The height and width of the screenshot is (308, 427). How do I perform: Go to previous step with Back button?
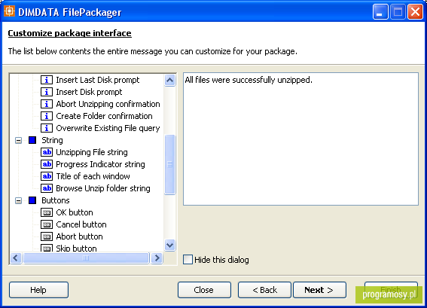[264, 290]
